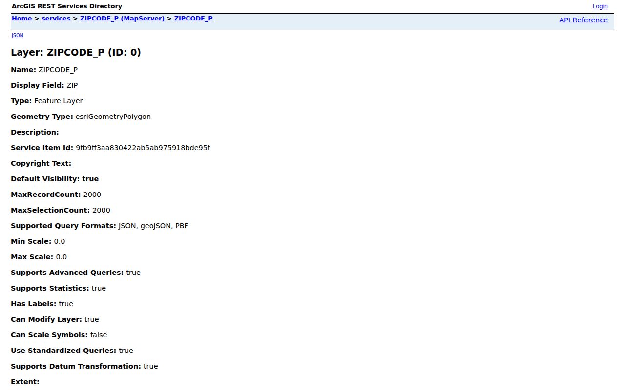Screen dimensions: 625x390
Task: Click the Min Scale value 0.0
Action: click(60, 241)
